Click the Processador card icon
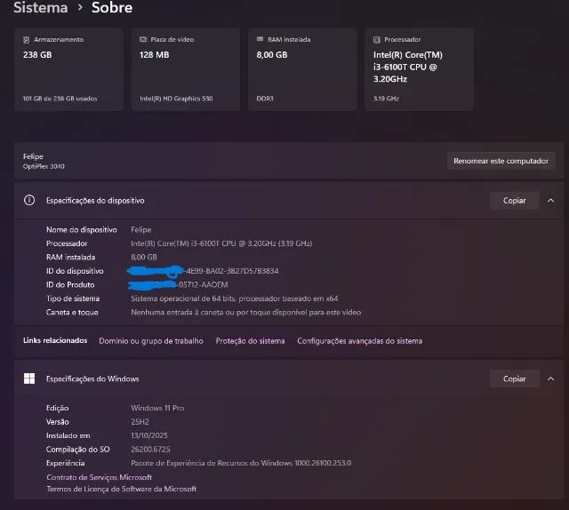Viewport: 569px width, 510px height. tap(377, 40)
